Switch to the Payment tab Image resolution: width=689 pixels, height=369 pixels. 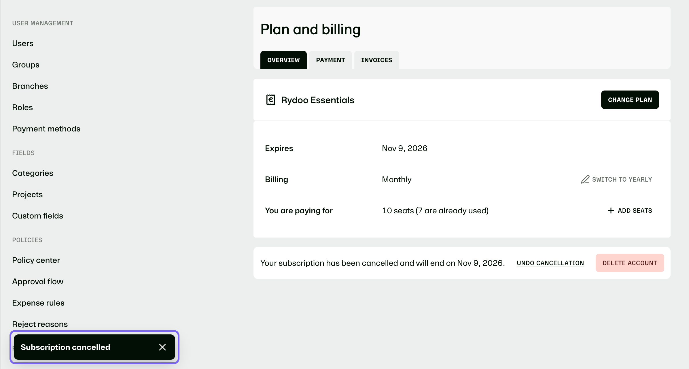330,60
